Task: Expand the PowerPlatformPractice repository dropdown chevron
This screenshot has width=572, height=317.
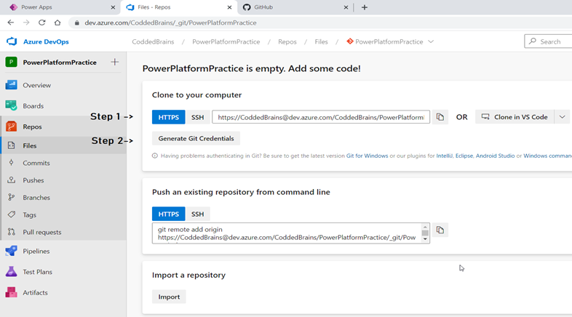Action: [431, 41]
